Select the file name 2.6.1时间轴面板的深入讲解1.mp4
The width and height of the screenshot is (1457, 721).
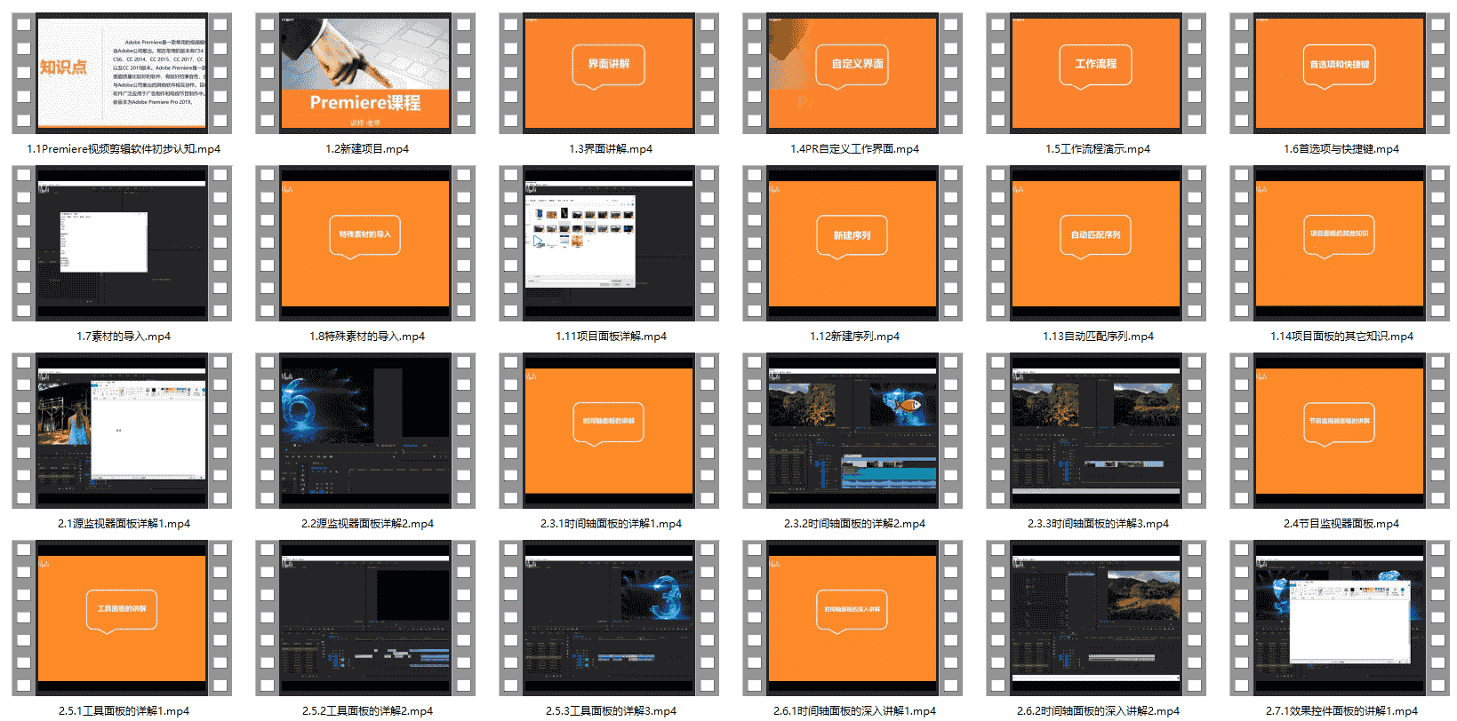(854, 711)
